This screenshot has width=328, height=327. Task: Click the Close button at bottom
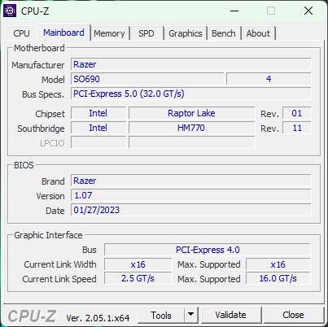[x=293, y=315]
